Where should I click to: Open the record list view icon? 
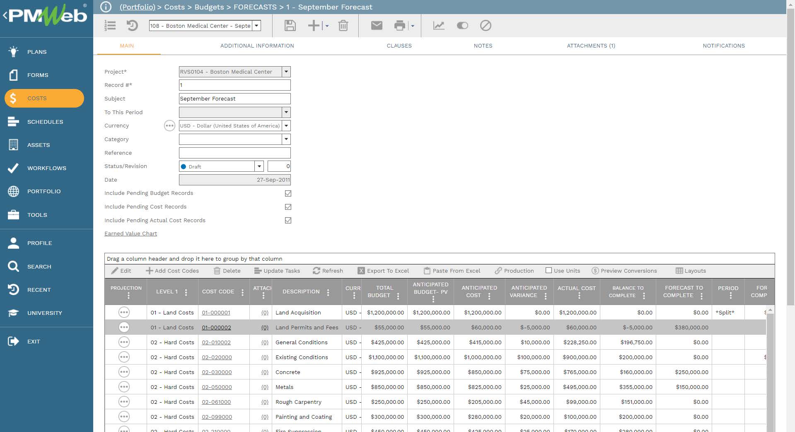[110, 26]
